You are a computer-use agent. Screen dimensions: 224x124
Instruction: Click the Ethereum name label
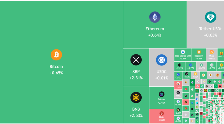tap(155, 29)
